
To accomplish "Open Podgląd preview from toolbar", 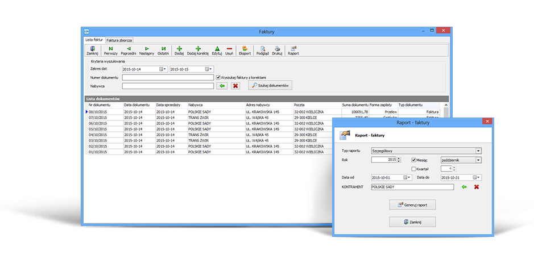I will coord(262,49).
